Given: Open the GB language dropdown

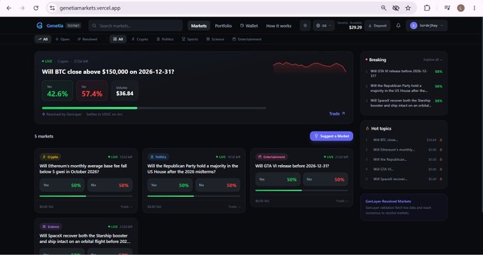Looking at the screenshot, I should point(324,25).
